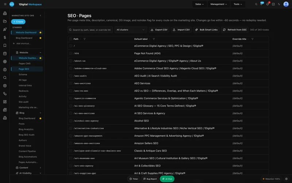Open Blog Analytics in sidebar
Screen dimensions: 292x183
tap(26, 129)
